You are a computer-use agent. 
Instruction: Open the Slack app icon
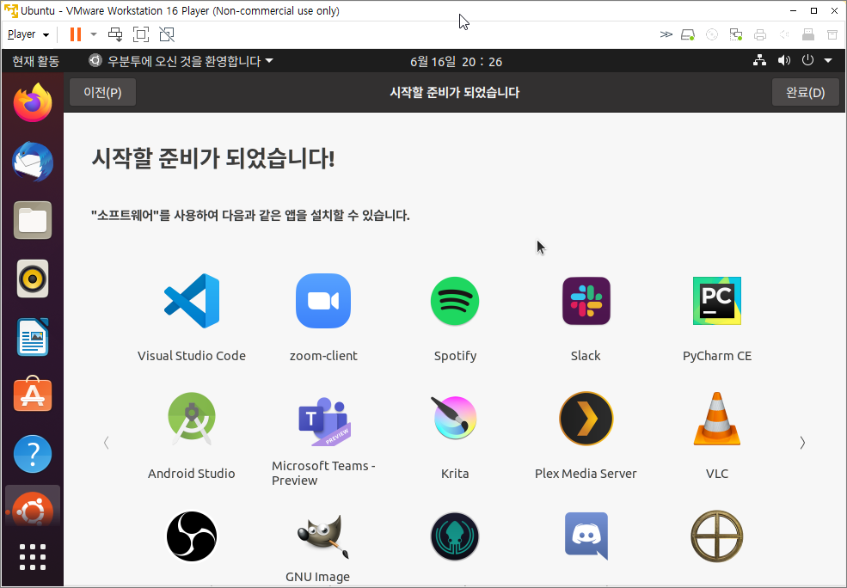coord(586,301)
